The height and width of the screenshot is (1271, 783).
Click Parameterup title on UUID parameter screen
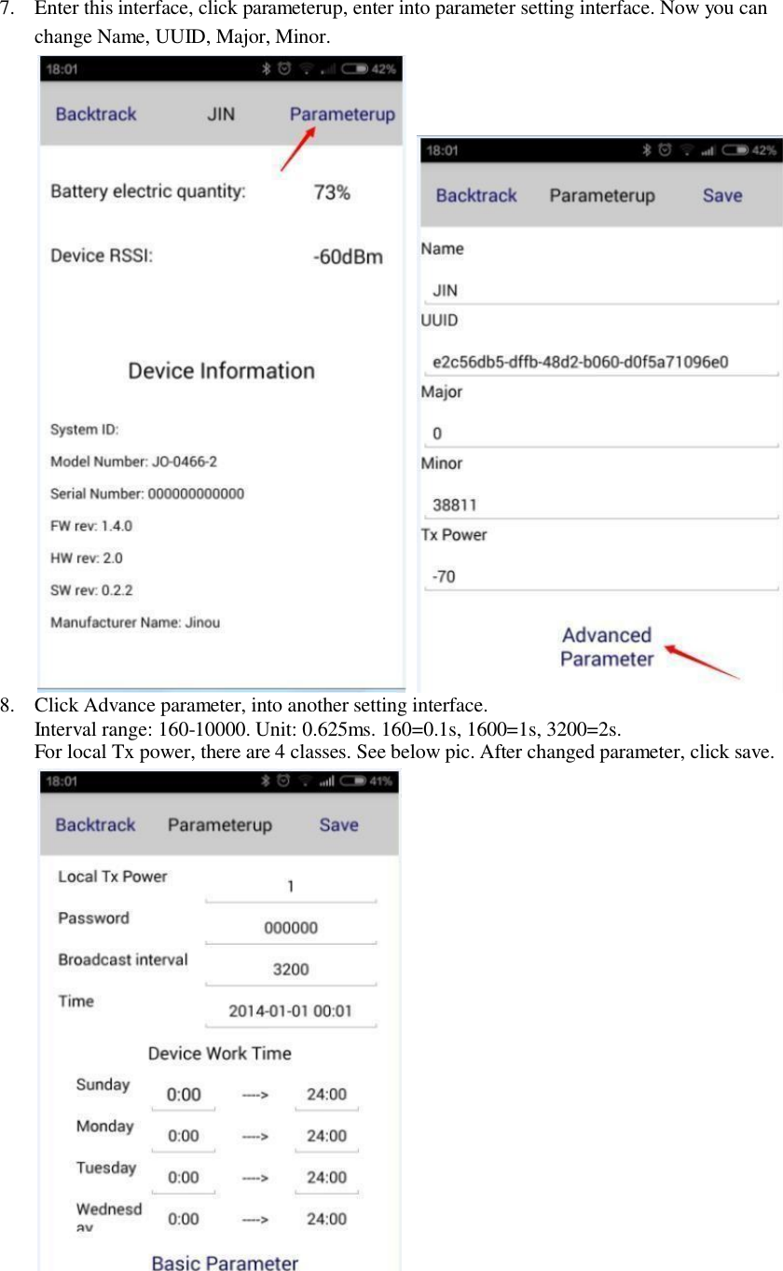click(602, 196)
